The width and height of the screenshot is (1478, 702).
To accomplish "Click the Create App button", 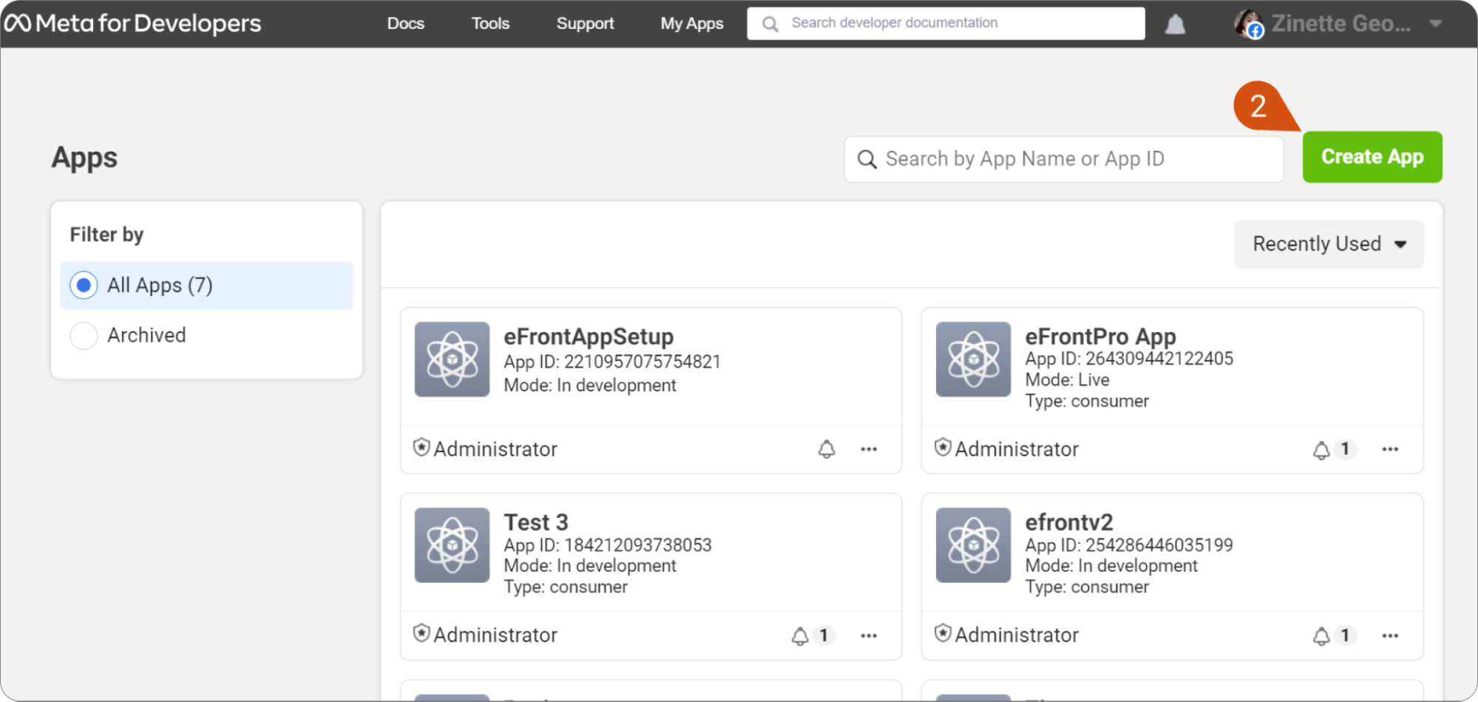I will [x=1372, y=157].
